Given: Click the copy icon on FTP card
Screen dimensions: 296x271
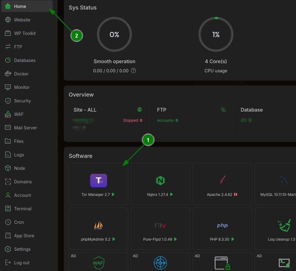Looking at the screenshot, I should coord(223,110).
